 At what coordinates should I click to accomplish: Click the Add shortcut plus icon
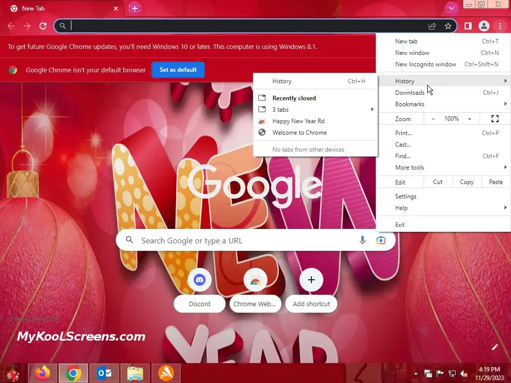(x=311, y=280)
